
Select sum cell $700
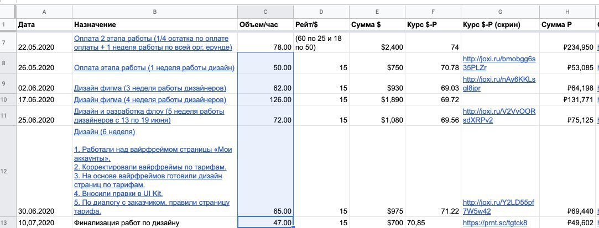click(x=377, y=222)
